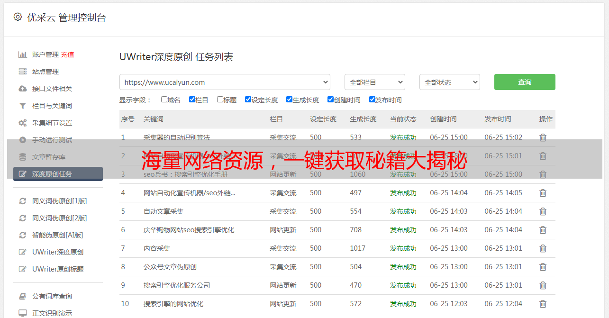609x318 pixels.
Task: Uncheck the 栏目 field checkbox
Action: click(192, 100)
